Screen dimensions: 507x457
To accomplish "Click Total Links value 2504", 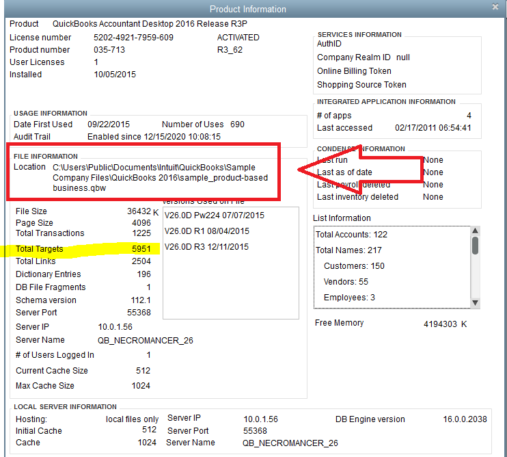I will coord(141,261).
